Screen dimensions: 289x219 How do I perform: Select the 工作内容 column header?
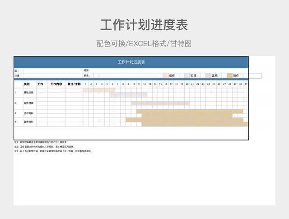click(56, 84)
